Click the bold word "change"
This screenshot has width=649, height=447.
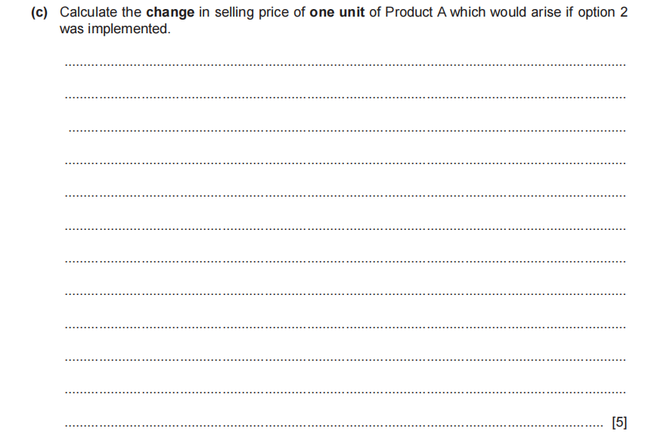point(170,14)
